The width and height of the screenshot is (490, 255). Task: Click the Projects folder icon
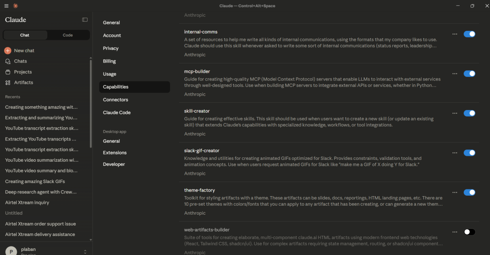pyautogui.click(x=8, y=72)
